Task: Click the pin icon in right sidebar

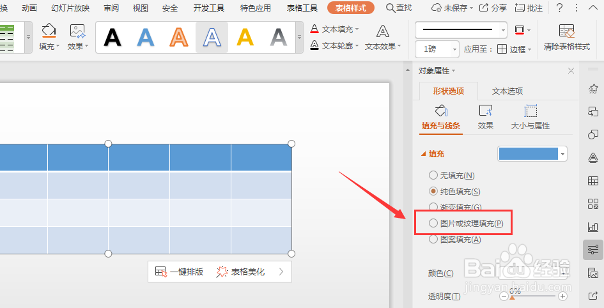Action: (x=593, y=89)
